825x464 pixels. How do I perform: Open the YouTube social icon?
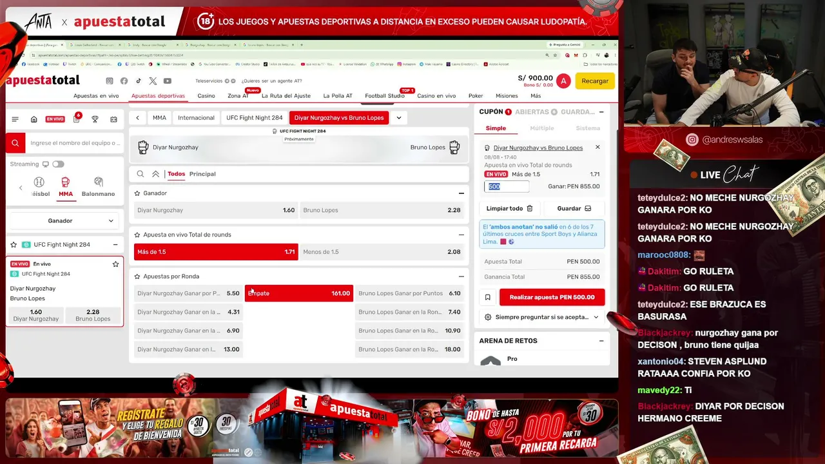168,81
